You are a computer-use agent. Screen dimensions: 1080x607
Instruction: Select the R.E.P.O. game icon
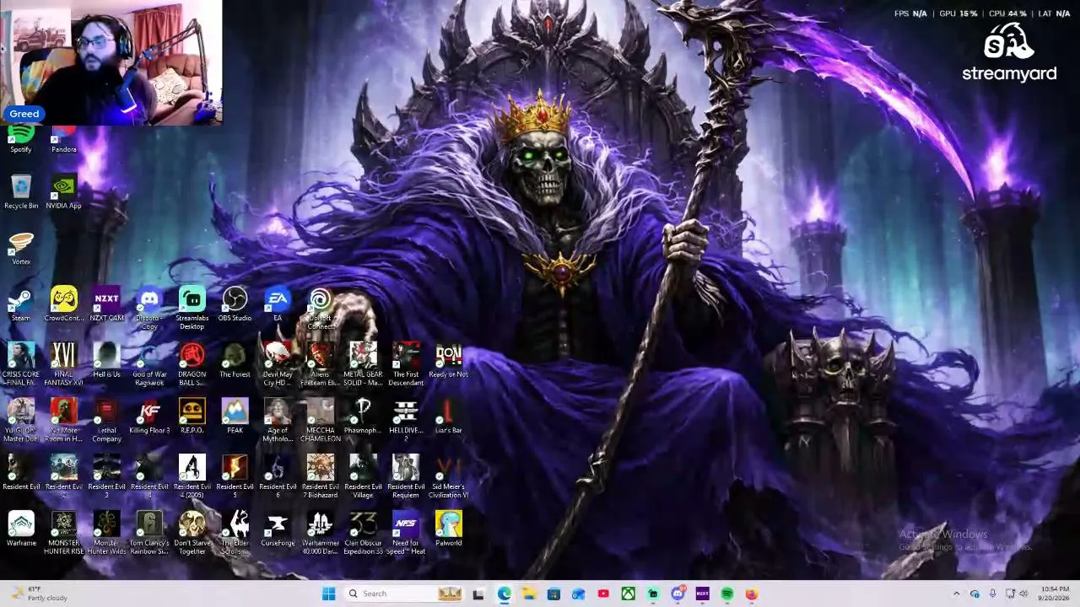tap(192, 417)
